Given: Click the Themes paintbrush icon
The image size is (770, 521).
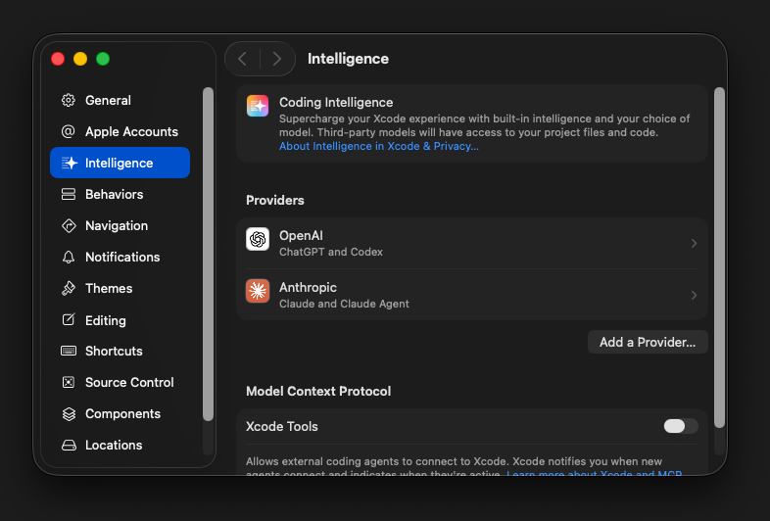Looking at the screenshot, I should (69, 288).
